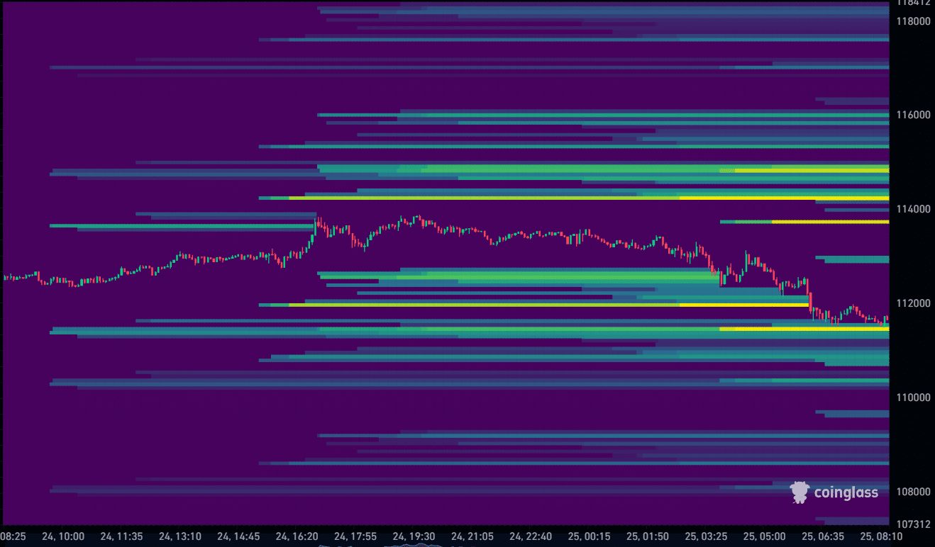Click the long yellow heatmap band at 112000
The width and height of the screenshot is (935, 547).
pyautogui.click(x=534, y=305)
